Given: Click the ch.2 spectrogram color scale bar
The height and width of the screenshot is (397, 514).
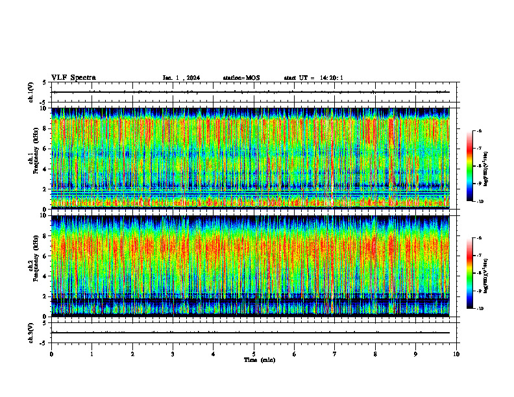Looking at the screenshot, I should click(469, 273).
